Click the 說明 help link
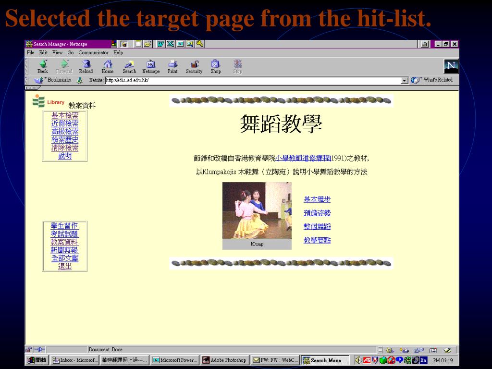This screenshot has height=369, width=492. coord(65,156)
